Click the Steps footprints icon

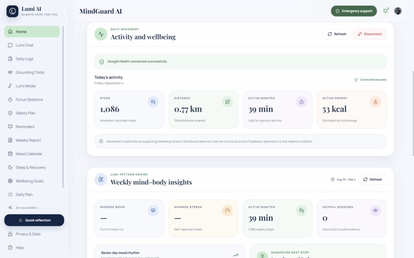tap(153, 102)
